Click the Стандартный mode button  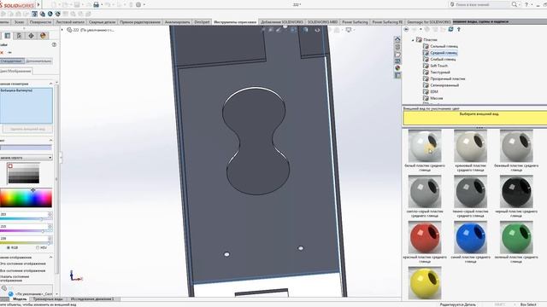point(11,61)
